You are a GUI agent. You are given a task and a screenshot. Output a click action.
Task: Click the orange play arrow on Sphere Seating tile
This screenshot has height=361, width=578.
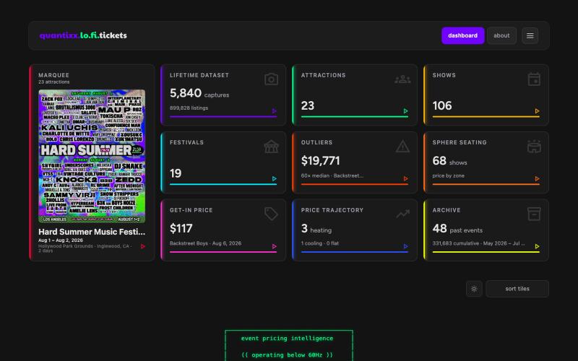click(537, 178)
